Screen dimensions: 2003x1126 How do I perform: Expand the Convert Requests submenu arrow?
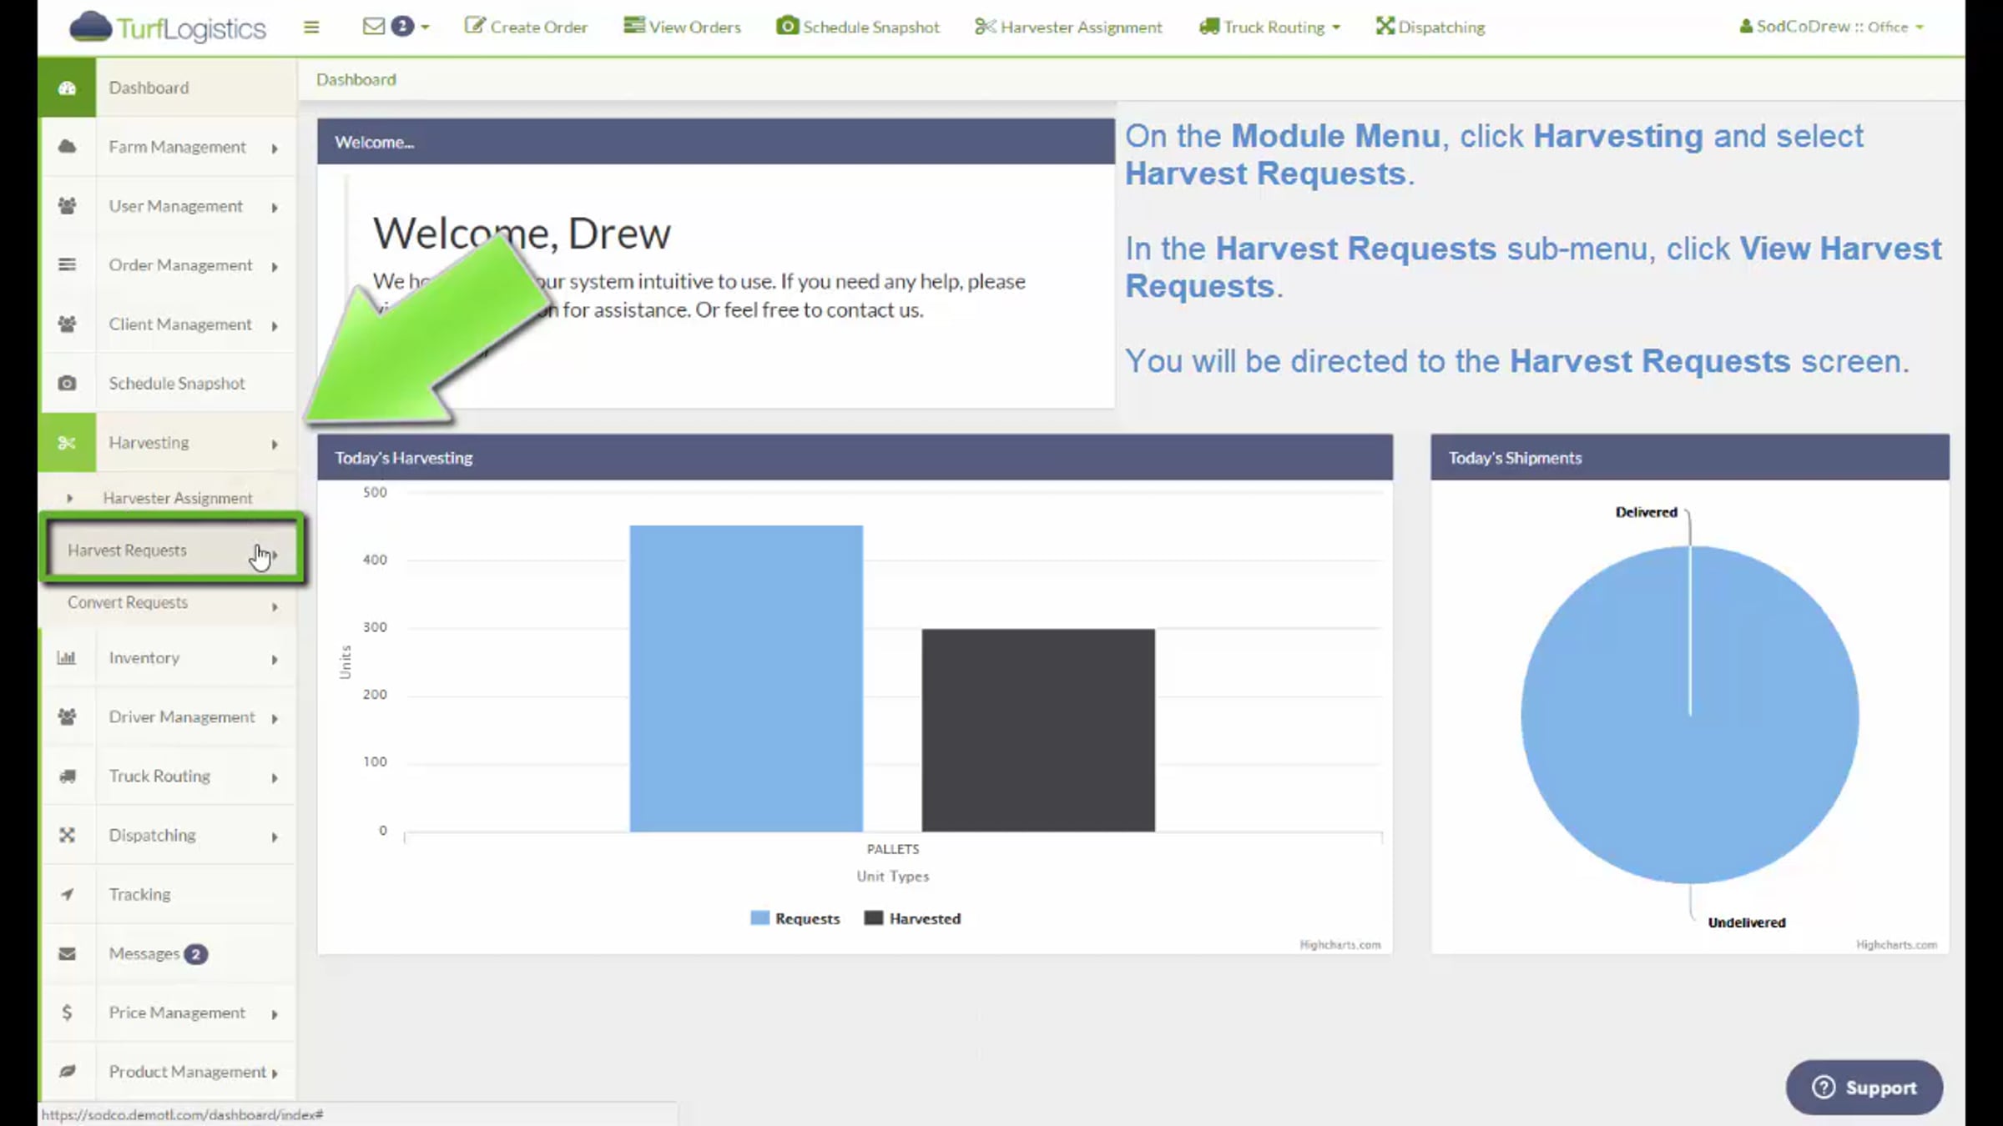pos(275,607)
